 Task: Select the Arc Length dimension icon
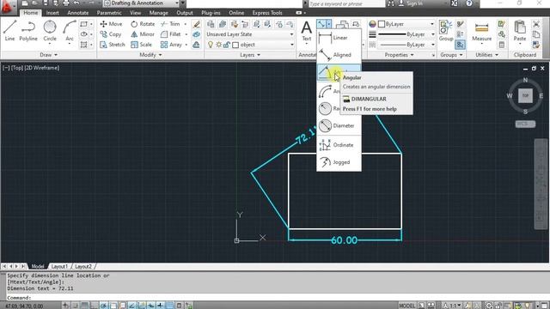(x=325, y=91)
